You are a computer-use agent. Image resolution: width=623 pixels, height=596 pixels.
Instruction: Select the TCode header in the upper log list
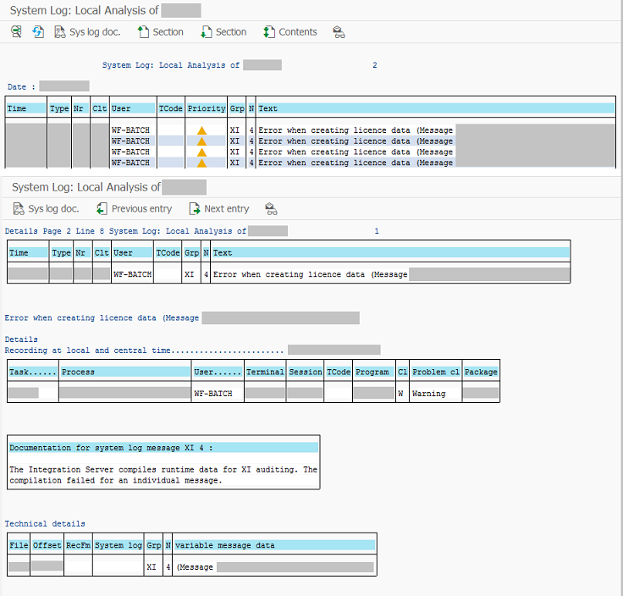tap(170, 108)
